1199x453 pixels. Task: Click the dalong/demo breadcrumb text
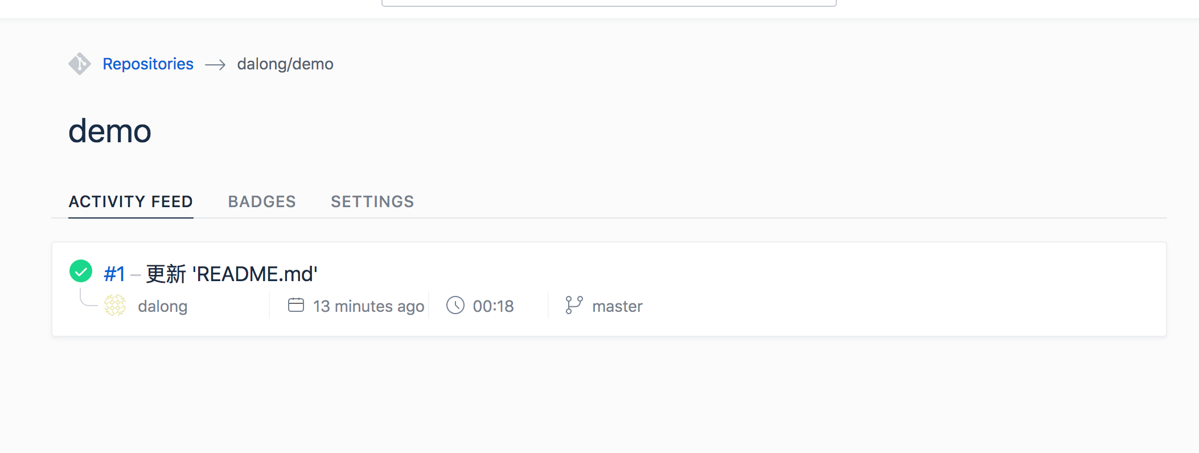point(285,64)
